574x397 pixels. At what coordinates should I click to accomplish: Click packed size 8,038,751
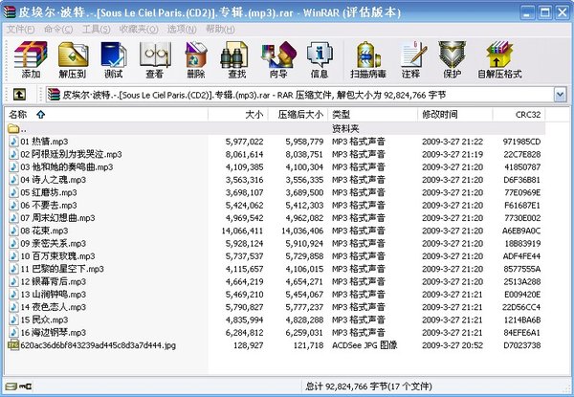pos(304,154)
